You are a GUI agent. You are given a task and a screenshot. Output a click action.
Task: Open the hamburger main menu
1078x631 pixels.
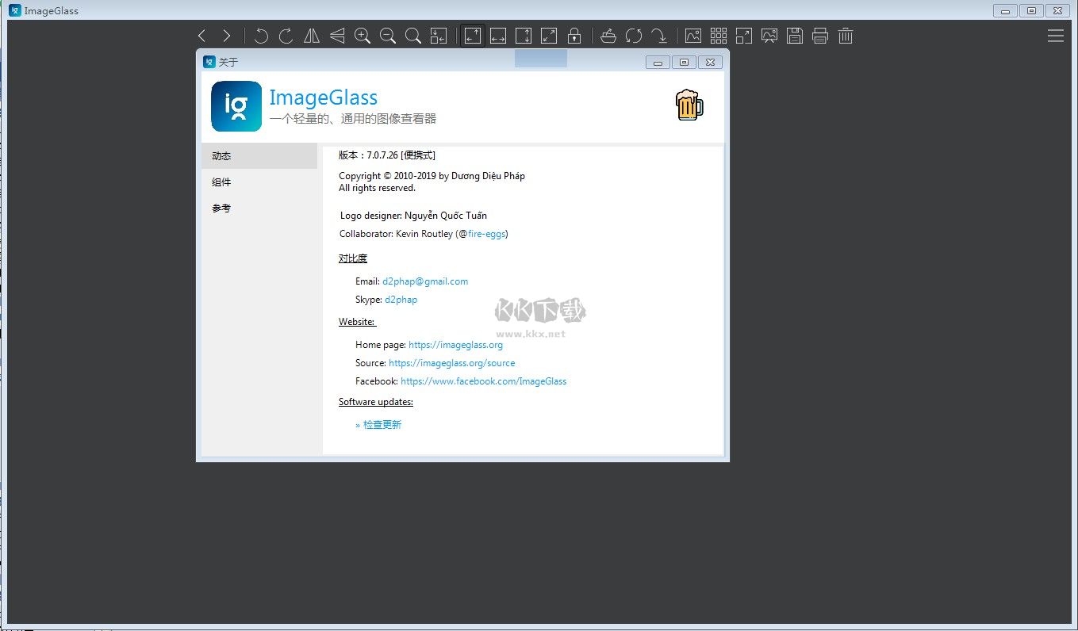(x=1055, y=35)
